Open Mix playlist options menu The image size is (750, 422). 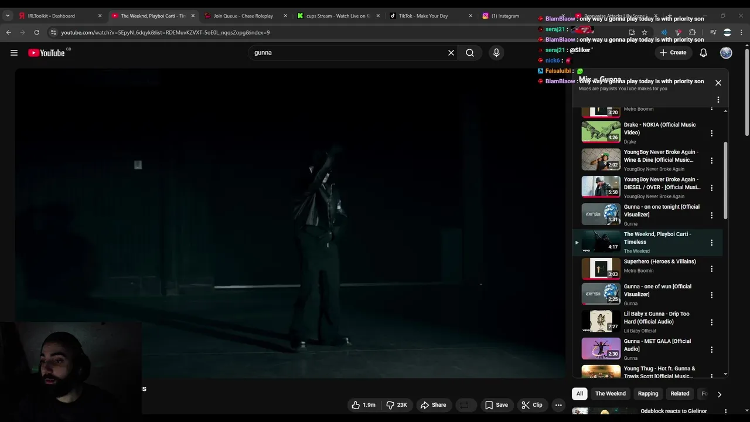(x=718, y=100)
